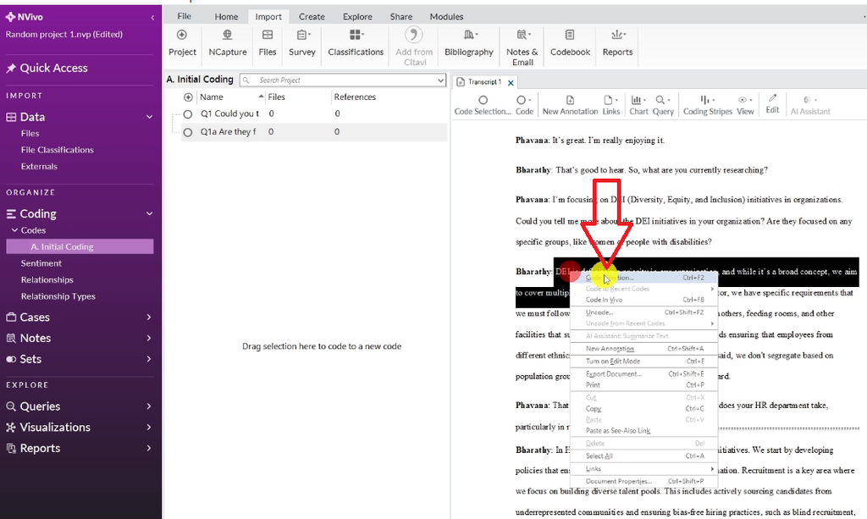The image size is (867, 519).
Task: Open Quick Access in the sidebar
Action: point(53,68)
